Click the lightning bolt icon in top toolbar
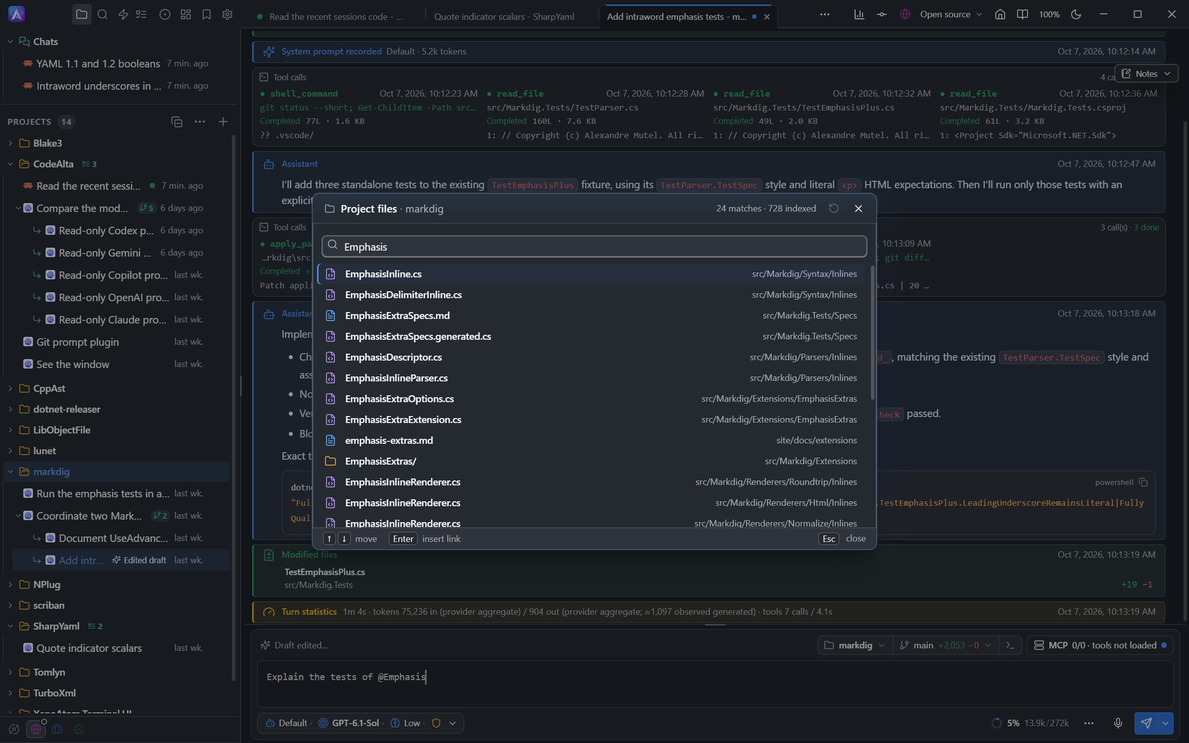Viewport: 1189px width, 743px height. tap(123, 14)
